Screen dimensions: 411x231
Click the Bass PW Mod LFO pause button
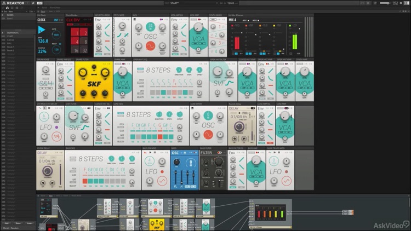pos(155,152)
